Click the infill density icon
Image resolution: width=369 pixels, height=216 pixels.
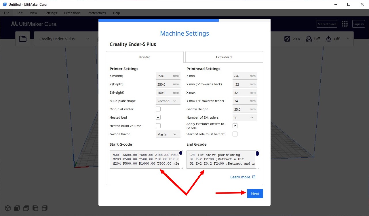287,39
